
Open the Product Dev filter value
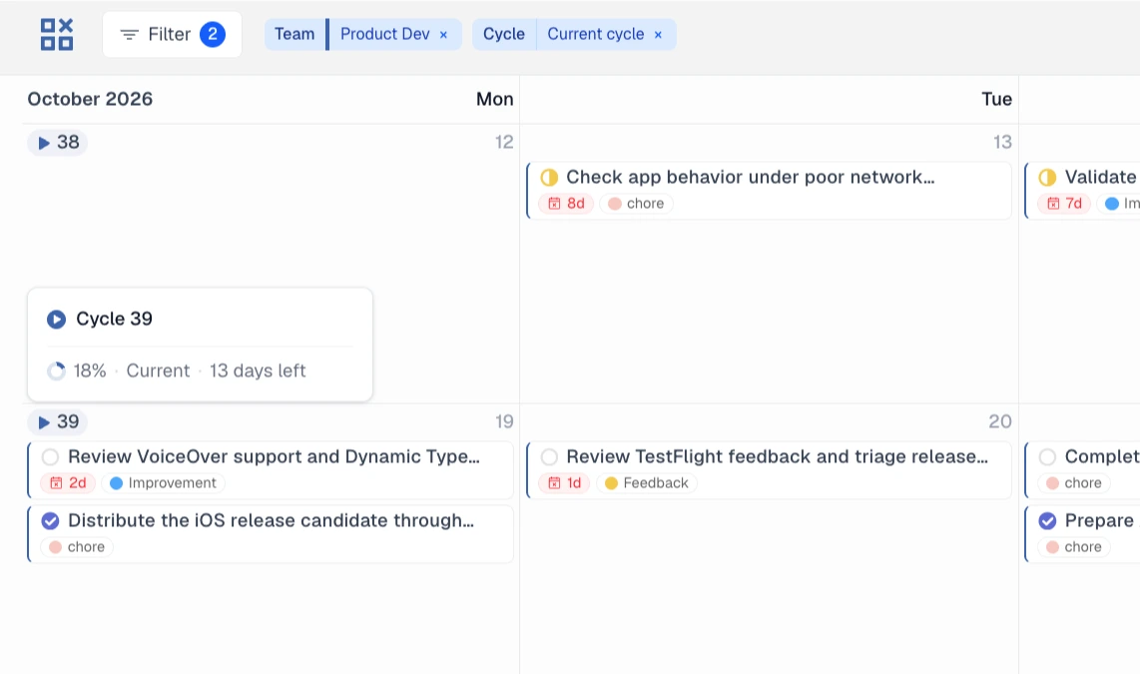tap(384, 34)
